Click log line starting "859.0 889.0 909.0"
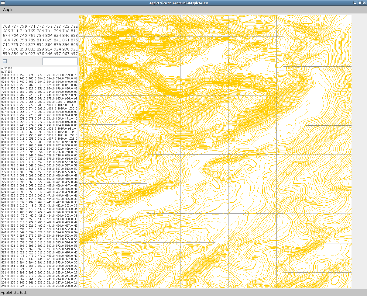367x296 pixels. tap(39, 95)
